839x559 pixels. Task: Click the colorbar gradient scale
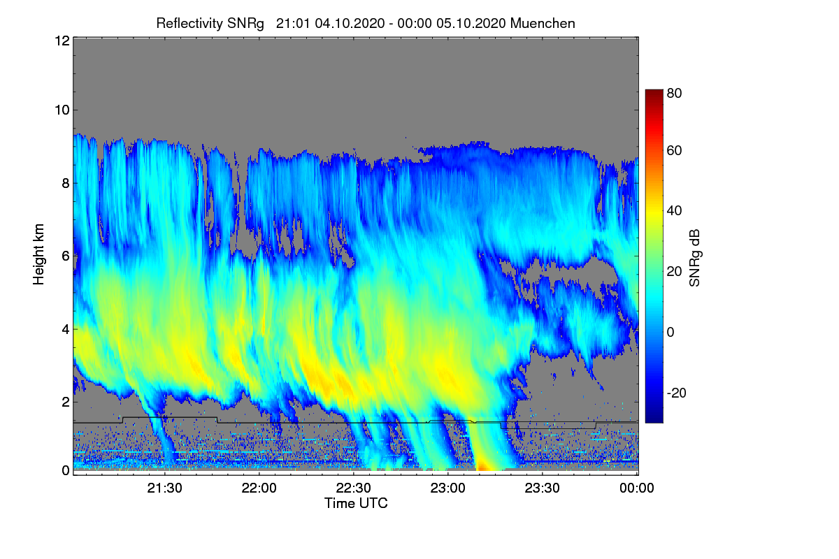tap(654, 256)
